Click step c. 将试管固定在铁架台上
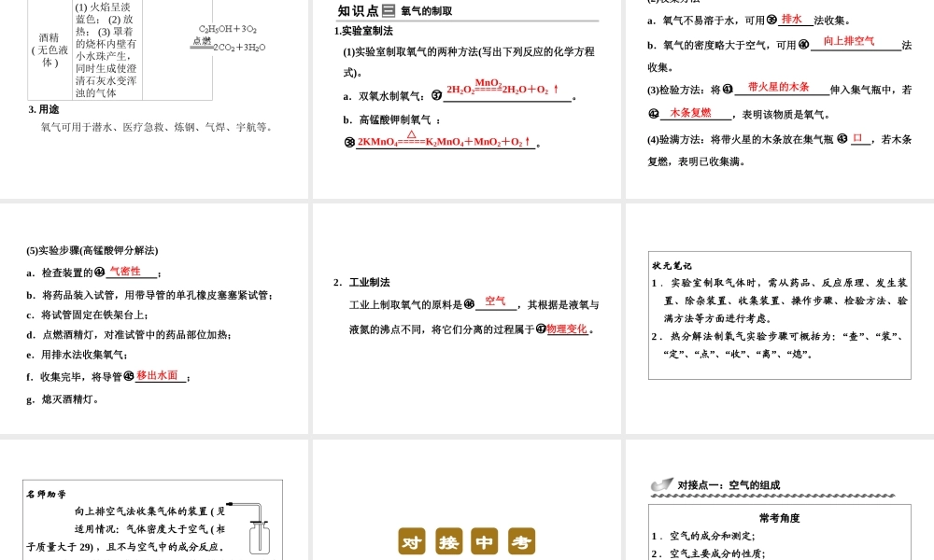Screen dimensions: 934x560 [88, 315]
